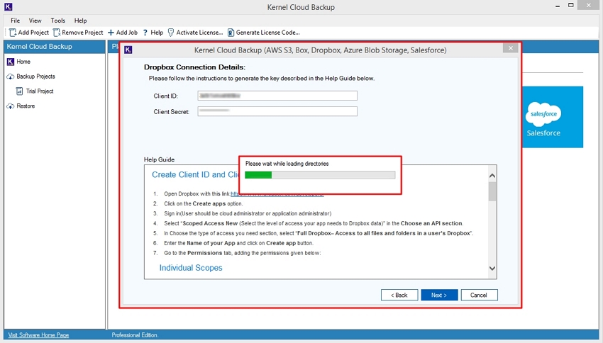Click the 'Please wait while loading directories' text
The width and height of the screenshot is (603, 343).
(287, 164)
